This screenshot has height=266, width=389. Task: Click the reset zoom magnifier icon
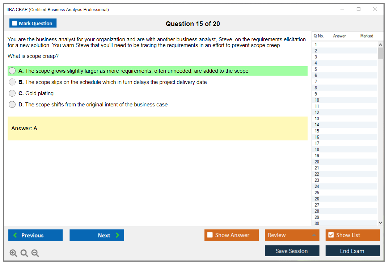pyautogui.click(x=24, y=253)
